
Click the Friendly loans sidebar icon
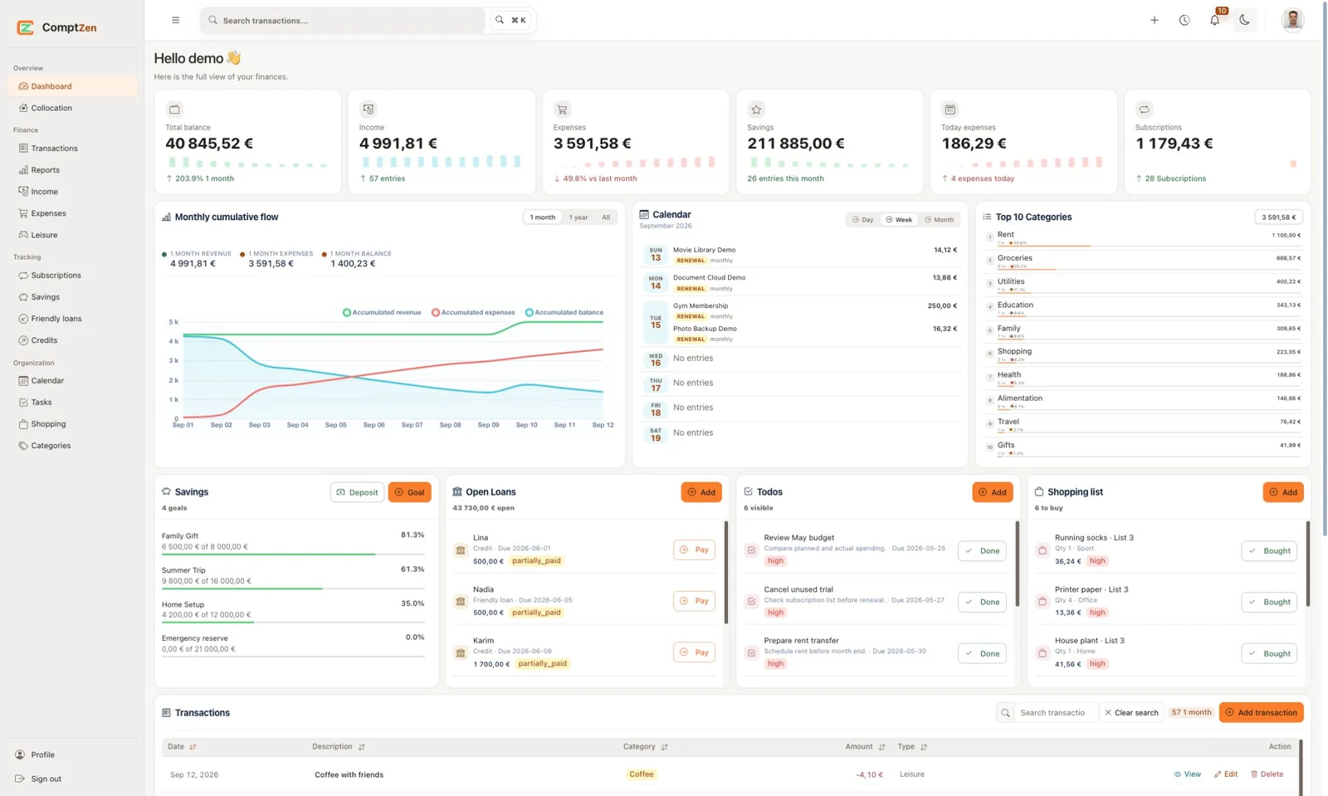click(x=23, y=319)
